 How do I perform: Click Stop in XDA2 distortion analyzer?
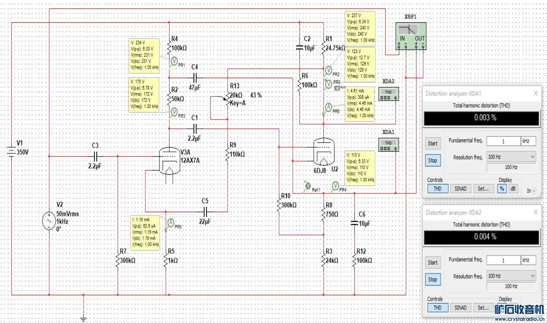(x=433, y=279)
